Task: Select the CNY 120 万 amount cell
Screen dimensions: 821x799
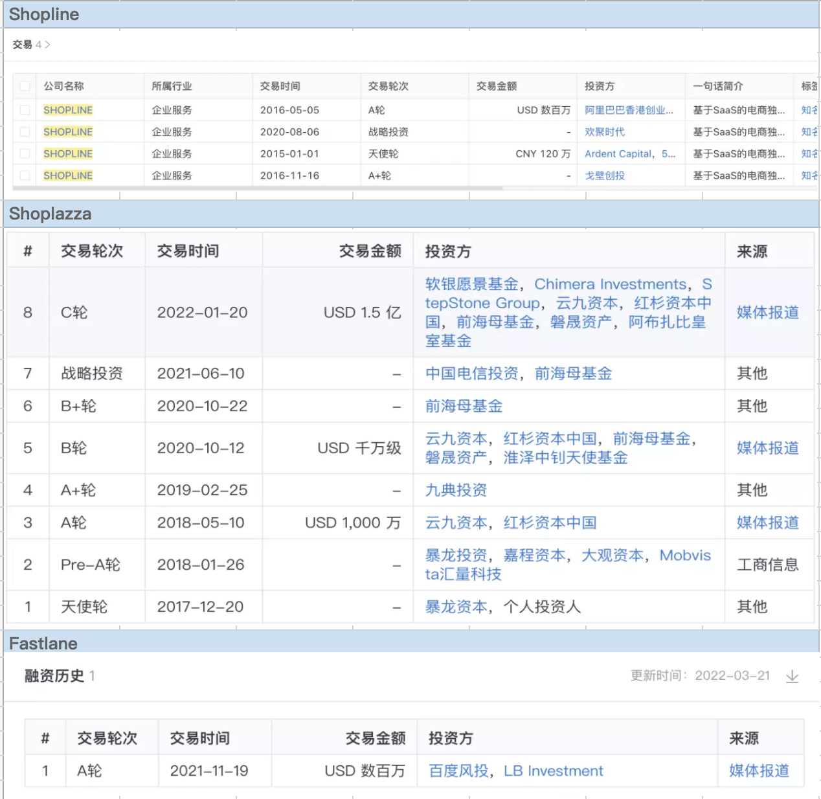Action: (x=543, y=154)
